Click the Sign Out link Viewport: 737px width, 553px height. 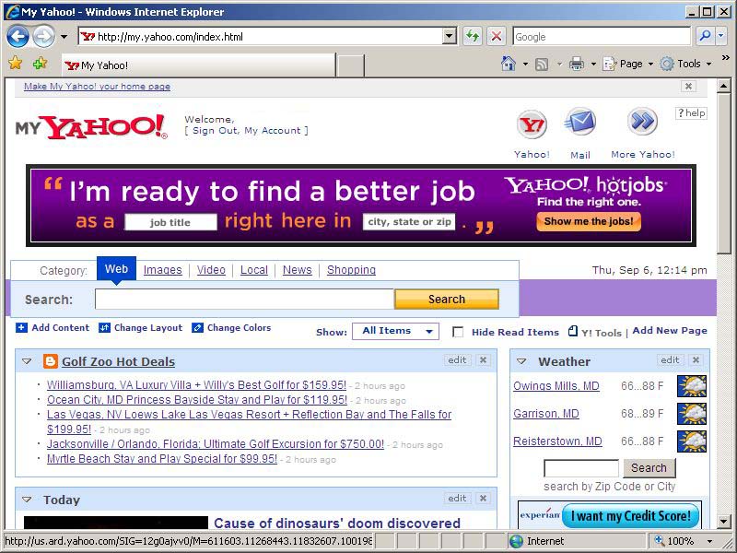click(215, 130)
